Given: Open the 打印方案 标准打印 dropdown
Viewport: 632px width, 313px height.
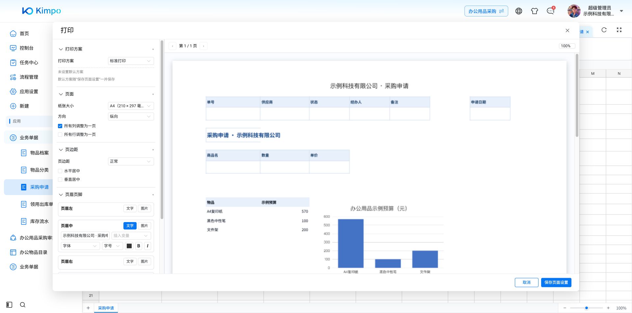Looking at the screenshot, I should [131, 61].
